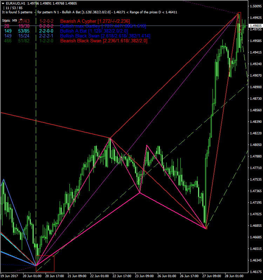263x280 pixels.
Task: Click the 1.50095 price scale value
Action: [255, 6]
